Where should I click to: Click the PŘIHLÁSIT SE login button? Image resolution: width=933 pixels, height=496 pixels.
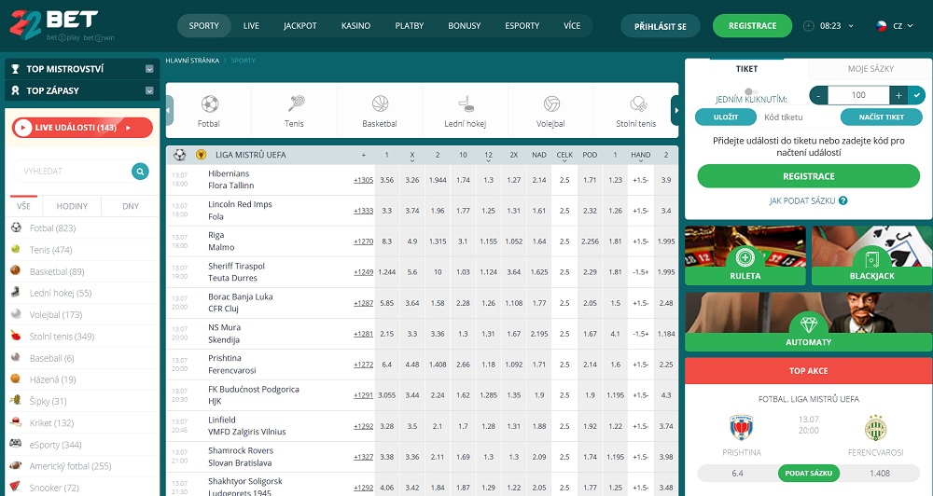tap(661, 26)
